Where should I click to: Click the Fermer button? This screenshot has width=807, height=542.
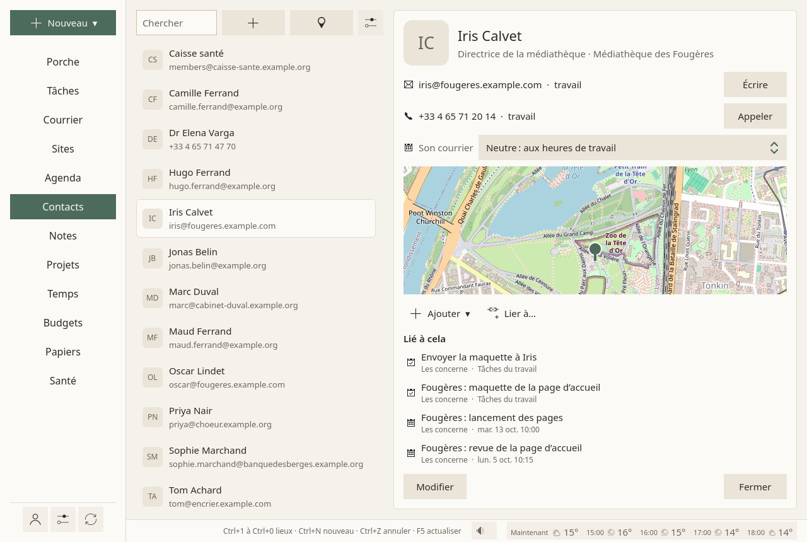pyautogui.click(x=755, y=487)
